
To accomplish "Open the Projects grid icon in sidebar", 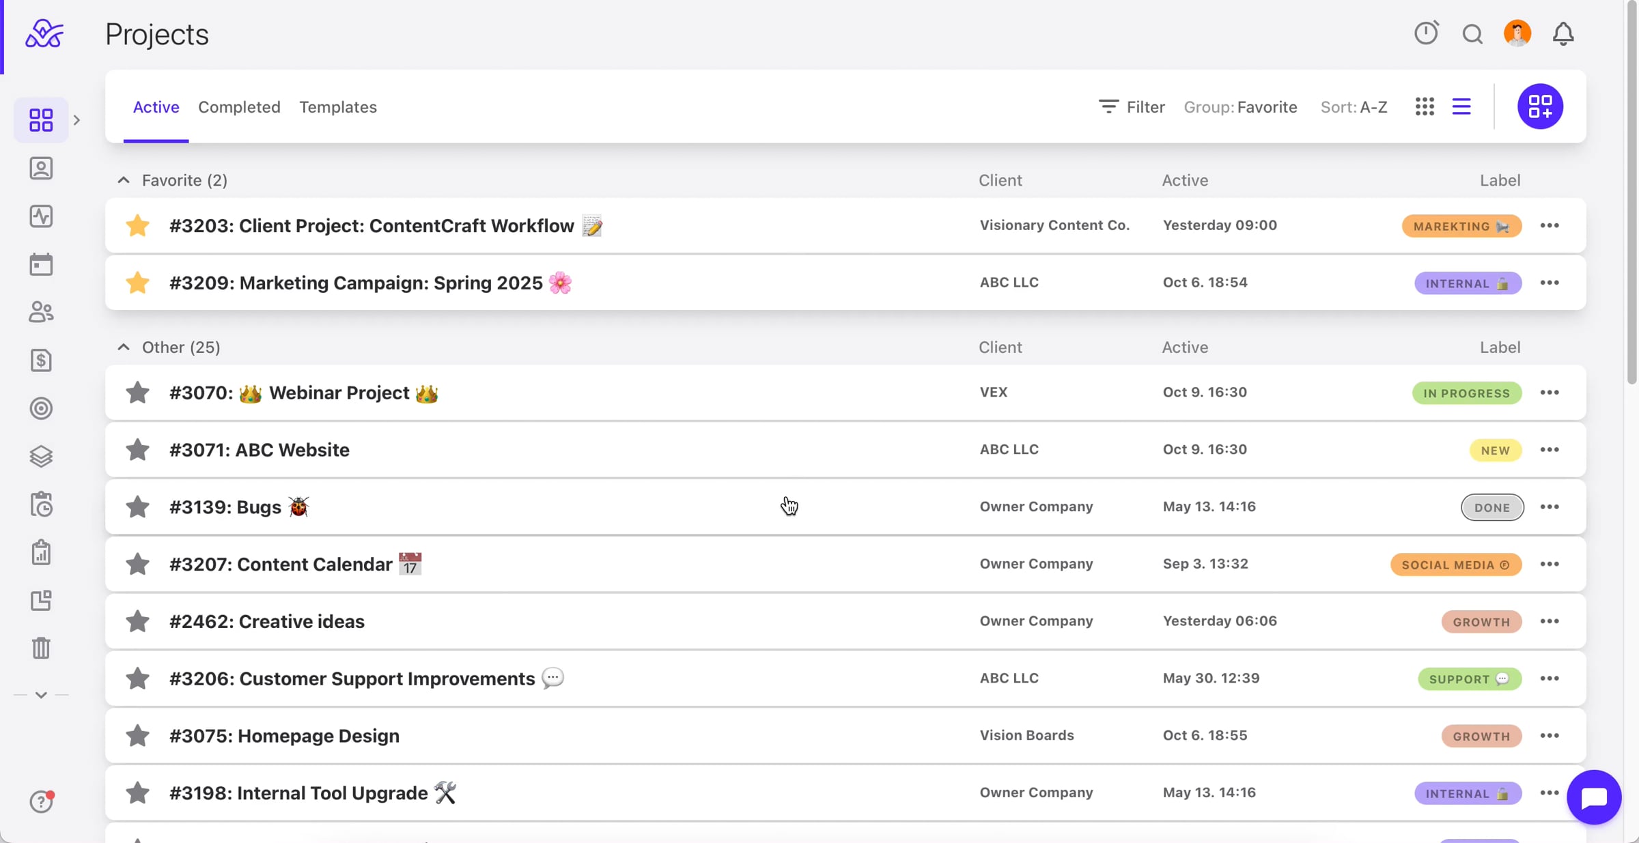I will (x=41, y=120).
